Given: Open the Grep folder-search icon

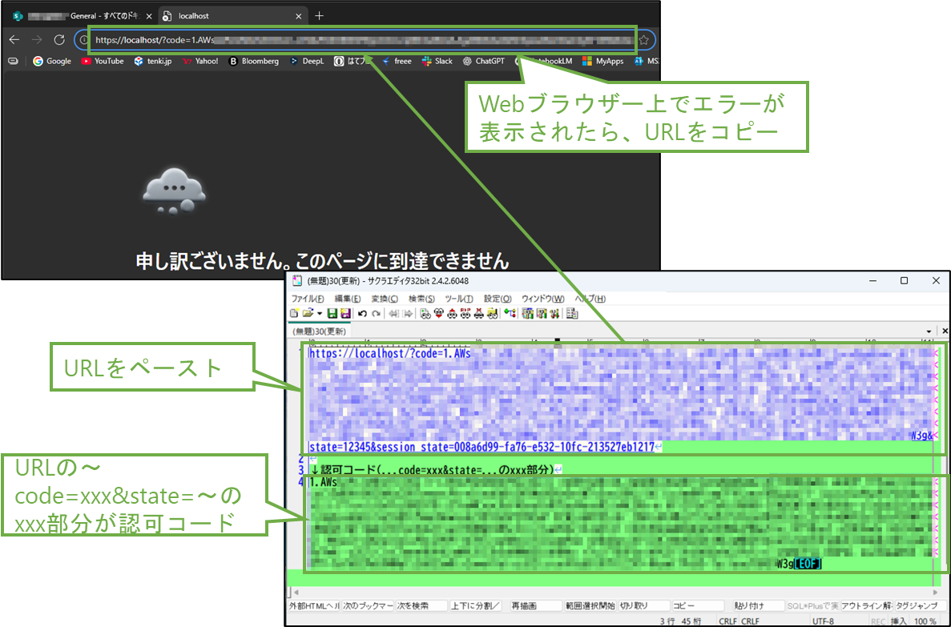Looking at the screenshot, I should (x=492, y=314).
